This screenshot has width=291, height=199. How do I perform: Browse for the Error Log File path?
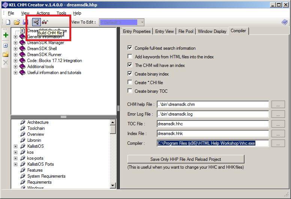click(278, 114)
